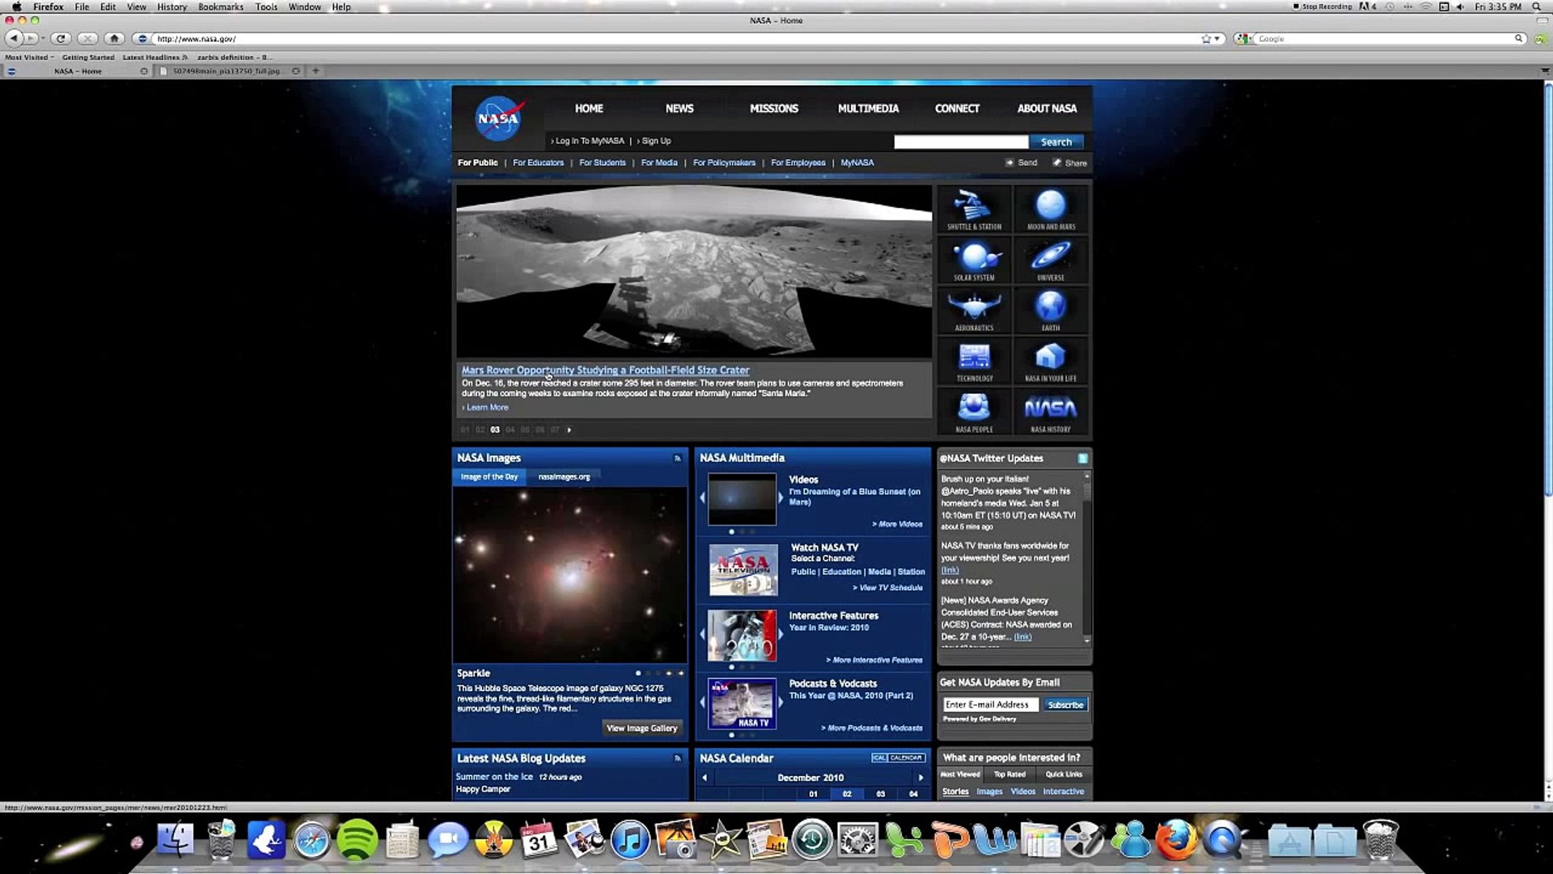Click the Subscribe button for email updates
The width and height of the screenshot is (1553, 874).
(x=1065, y=705)
